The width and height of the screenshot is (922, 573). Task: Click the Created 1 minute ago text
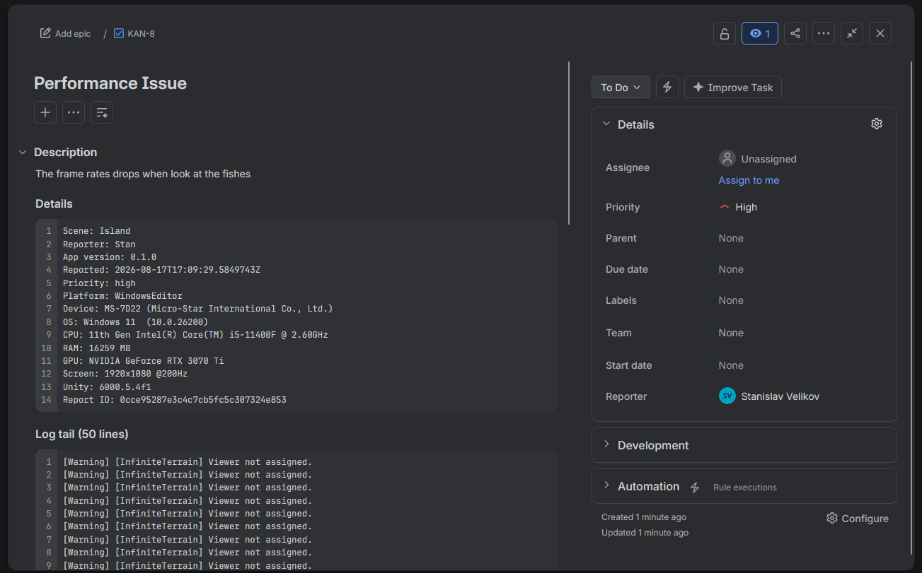click(644, 517)
